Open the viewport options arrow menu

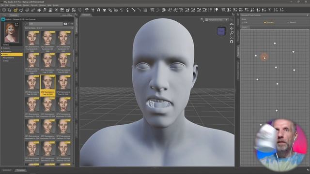(x=231, y=19)
